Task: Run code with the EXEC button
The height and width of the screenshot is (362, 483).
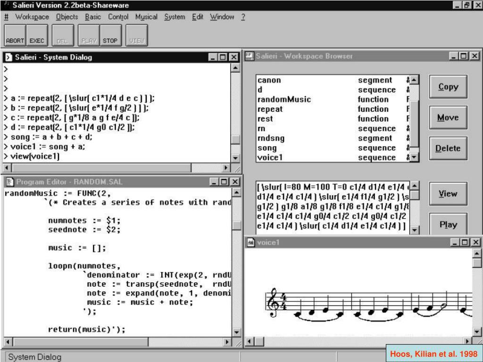Action: point(37,35)
